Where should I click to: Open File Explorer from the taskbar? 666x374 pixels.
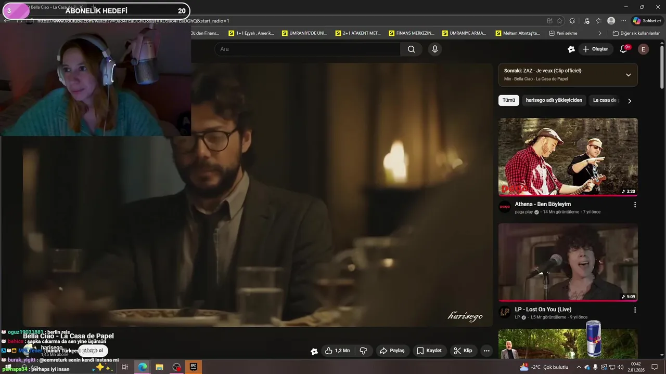click(x=159, y=367)
